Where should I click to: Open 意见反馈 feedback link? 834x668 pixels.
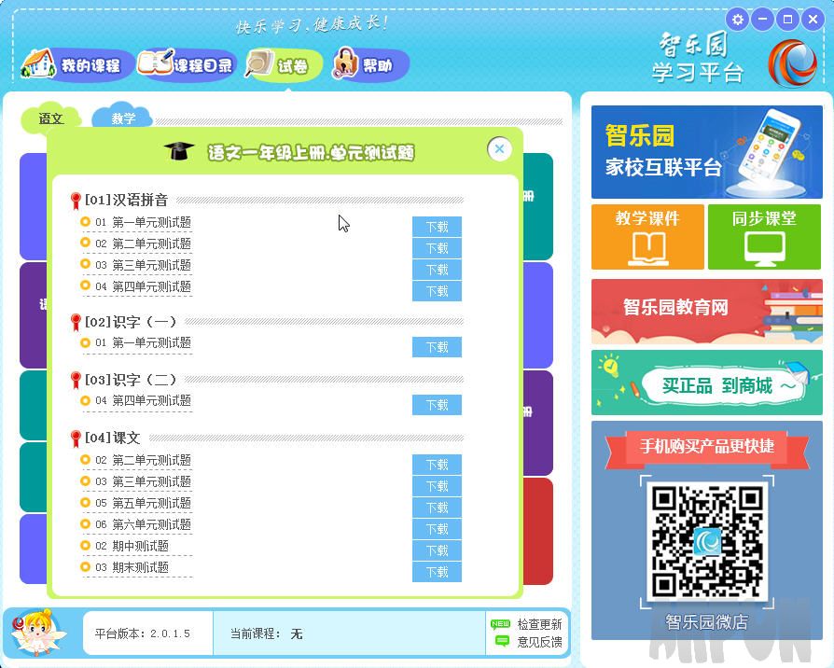pos(535,641)
